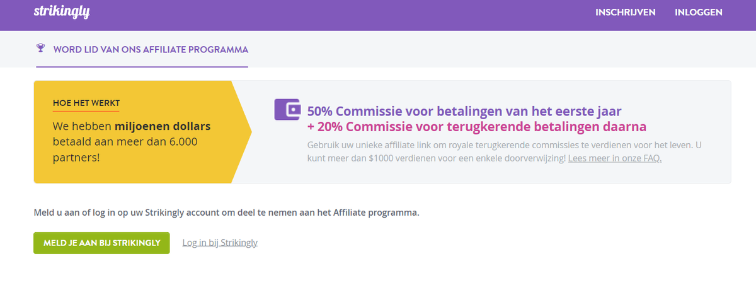The height and width of the screenshot is (287, 756).
Task: Click the bold miljoenen dollars text
Action: (163, 126)
